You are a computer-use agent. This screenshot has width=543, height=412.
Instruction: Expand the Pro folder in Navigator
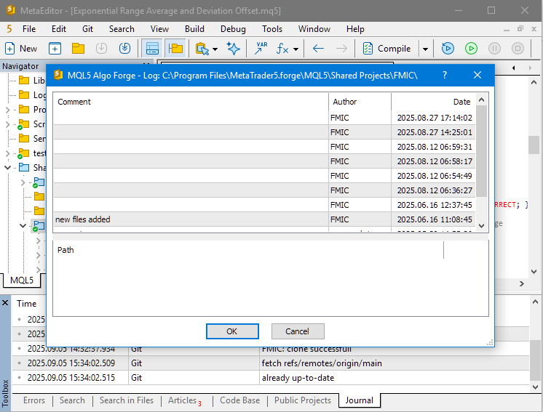(7, 110)
